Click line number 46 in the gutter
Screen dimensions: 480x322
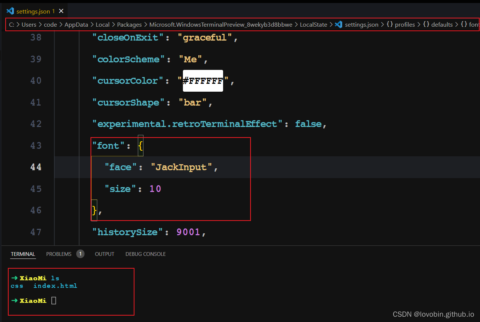36,210
